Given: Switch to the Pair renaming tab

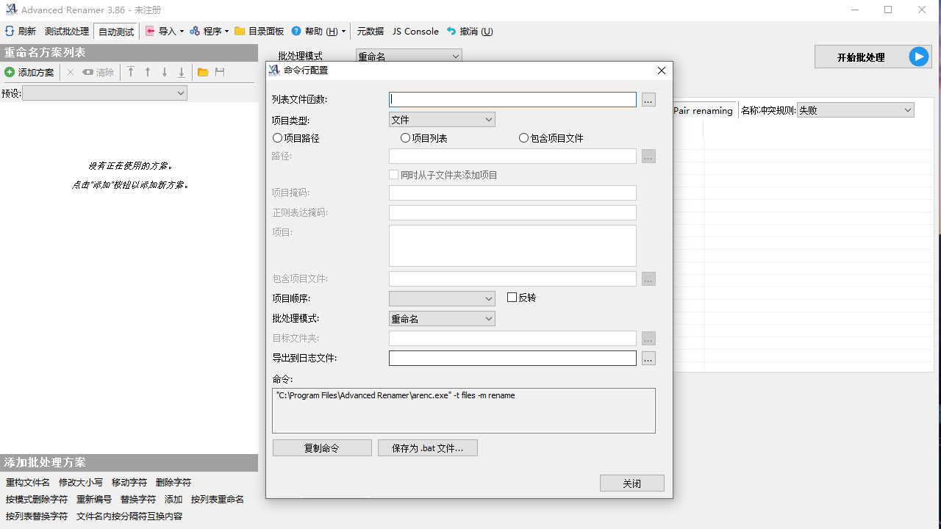Looking at the screenshot, I should pos(702,109).
